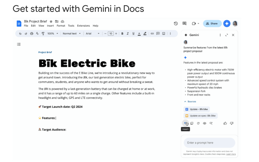Viewport: 259px width, 162px height.
Task: Open the text color picker
Action: click(139, 33)
